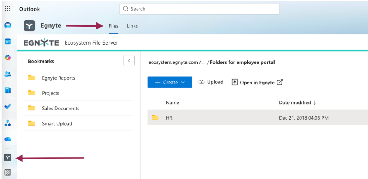Launch Copilot from the sidebar

[x=7, y=57]
